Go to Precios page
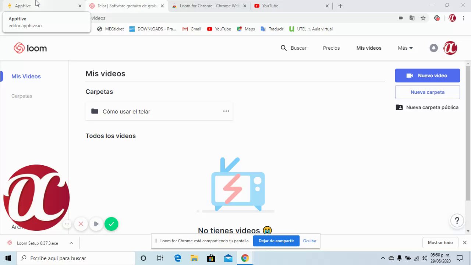Image resolution: width=471 pixels, height=265 pixels. pos(331,48)
